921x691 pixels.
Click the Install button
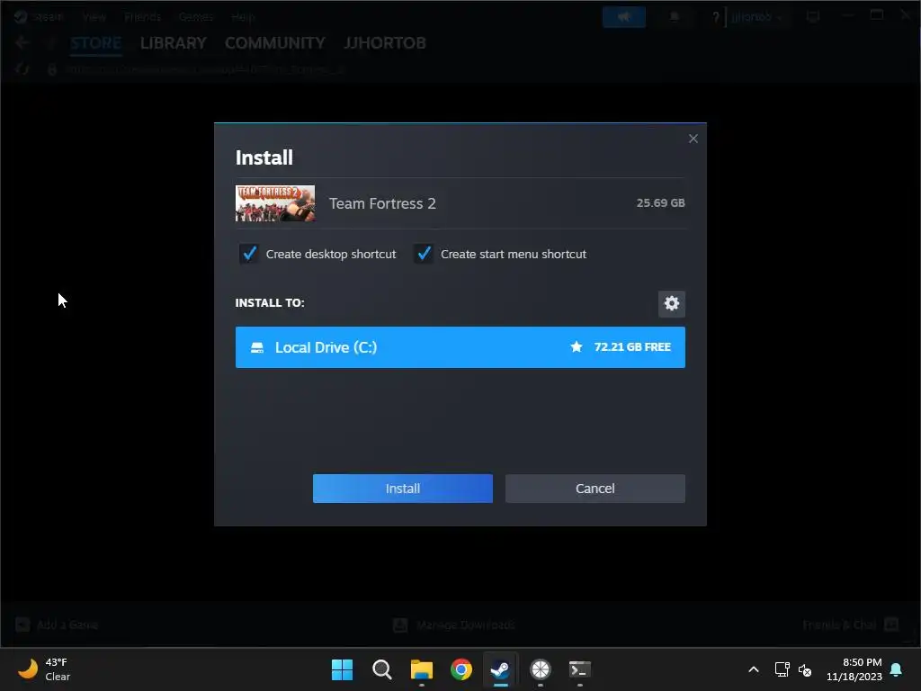(x=402, y=489)
